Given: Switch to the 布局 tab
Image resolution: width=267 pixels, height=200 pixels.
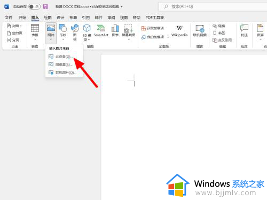Looking at the screenshot, I should 73,18.
